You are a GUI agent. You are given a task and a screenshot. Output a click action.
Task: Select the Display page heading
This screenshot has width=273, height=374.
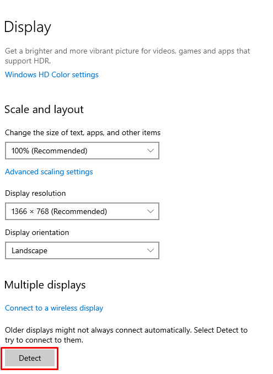point(28,27)
